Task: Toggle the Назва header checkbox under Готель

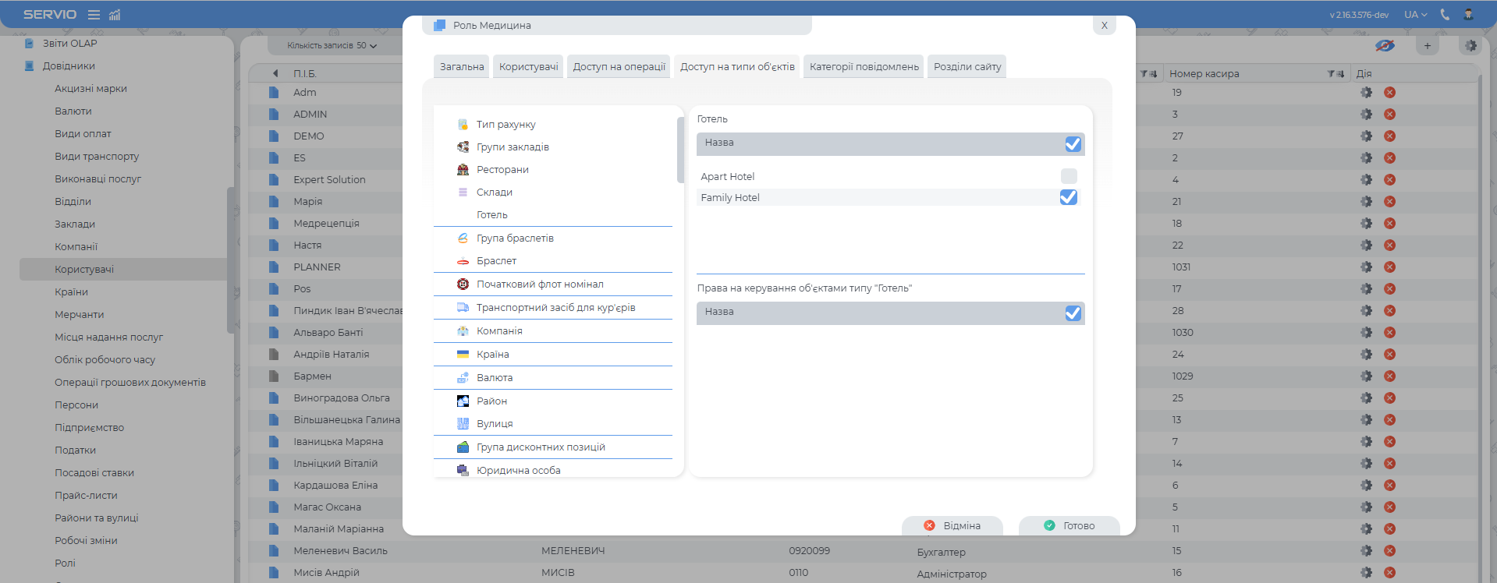Action: [1073, 144]
